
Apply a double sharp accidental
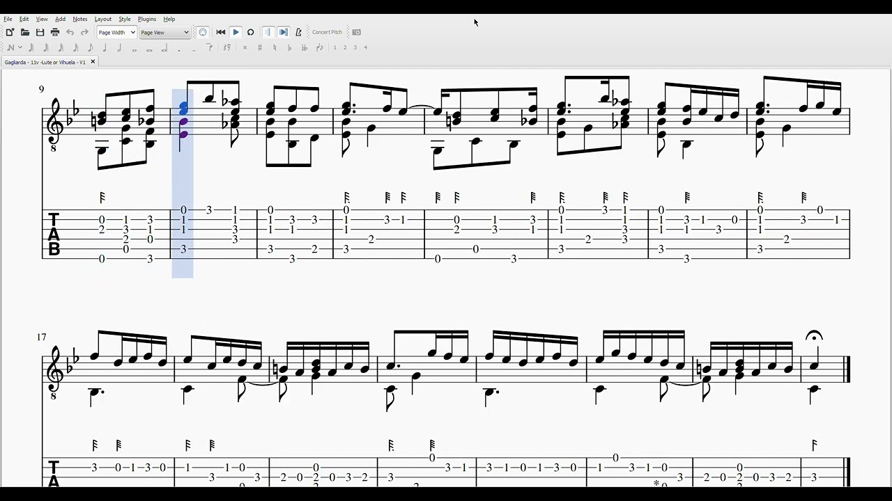coord(245,47)
